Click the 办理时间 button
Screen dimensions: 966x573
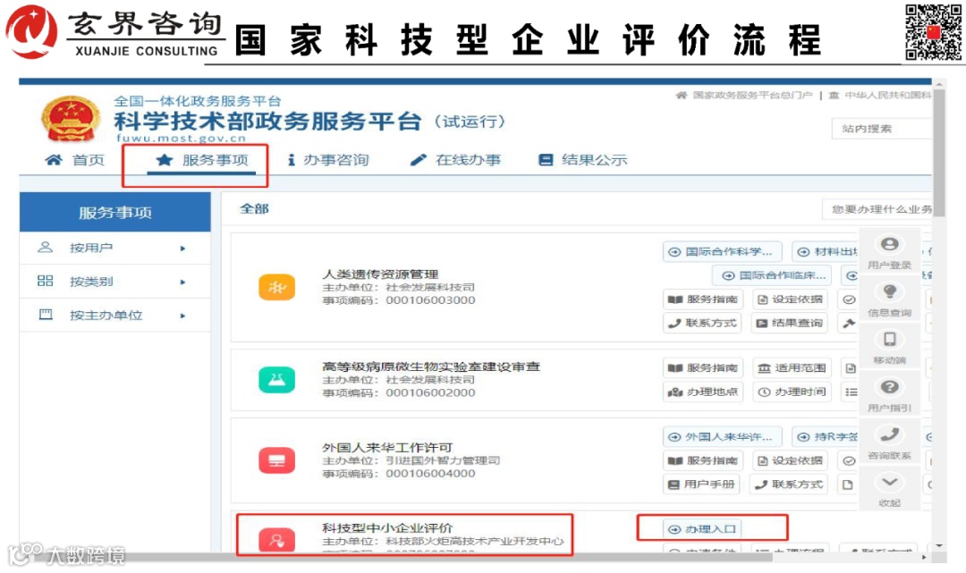pyautogui.click(x=792, y=392)
